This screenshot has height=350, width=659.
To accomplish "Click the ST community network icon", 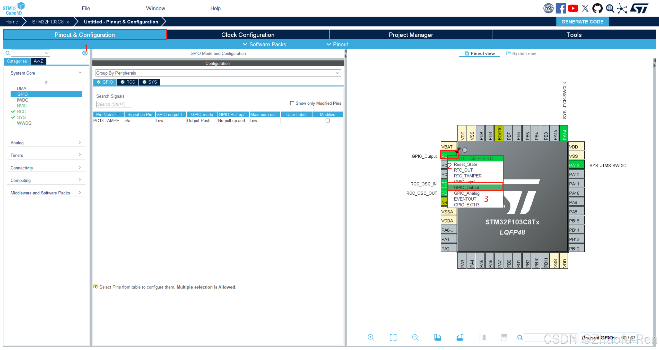I will point(622,8).
